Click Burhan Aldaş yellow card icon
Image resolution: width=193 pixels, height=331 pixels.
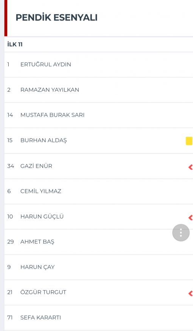click(x=189, y=141)
